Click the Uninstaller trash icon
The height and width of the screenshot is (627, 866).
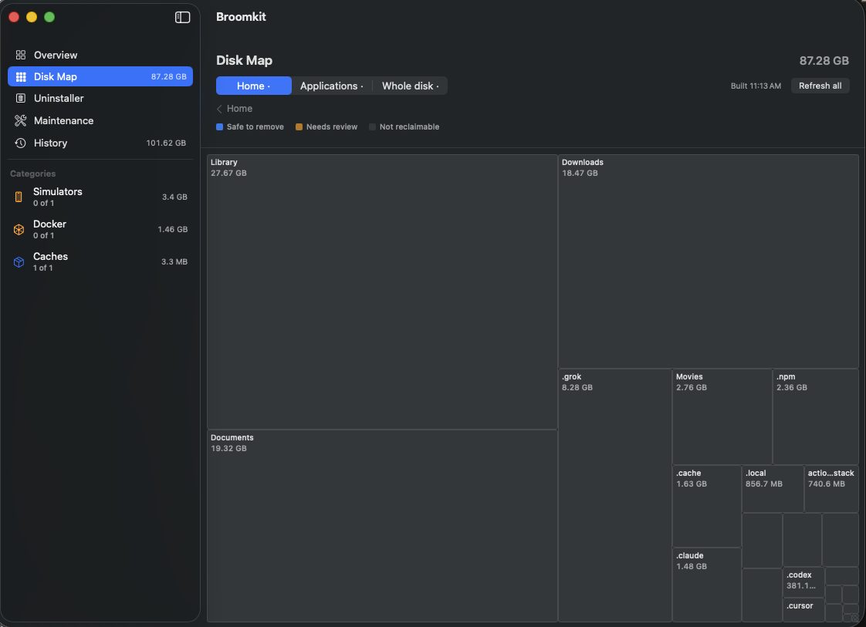20,98
